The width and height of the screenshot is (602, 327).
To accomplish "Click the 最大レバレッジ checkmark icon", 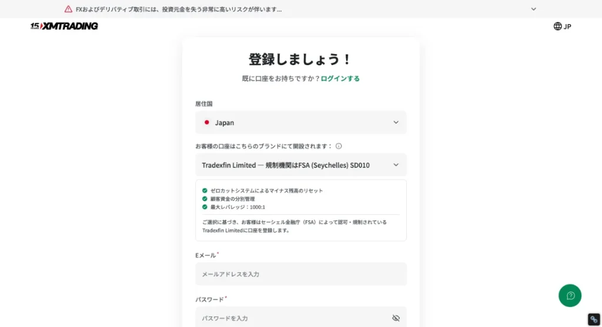I will click(205, 207).
